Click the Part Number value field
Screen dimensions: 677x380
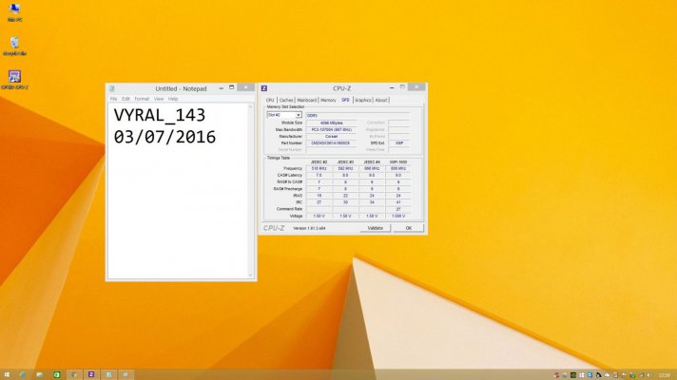pos(331,142)
